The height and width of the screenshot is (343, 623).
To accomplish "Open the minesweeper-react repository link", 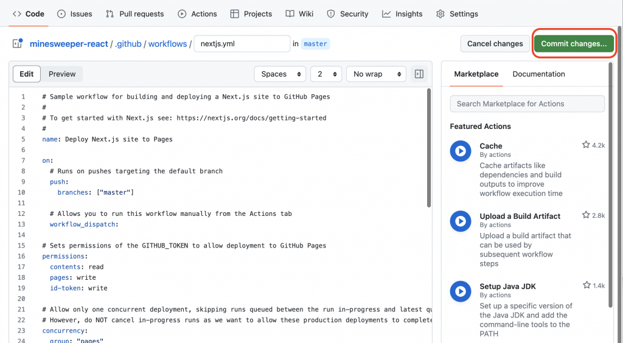I will (69, 44).
